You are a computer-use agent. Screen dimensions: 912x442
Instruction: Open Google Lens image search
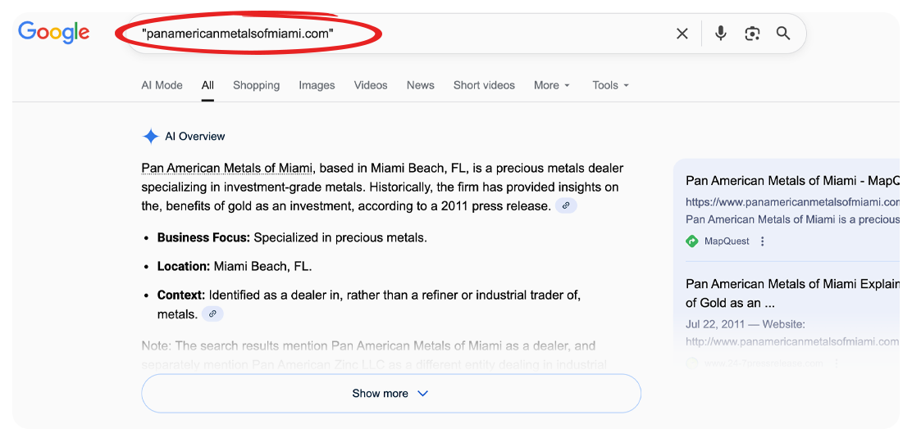point(752,34)
